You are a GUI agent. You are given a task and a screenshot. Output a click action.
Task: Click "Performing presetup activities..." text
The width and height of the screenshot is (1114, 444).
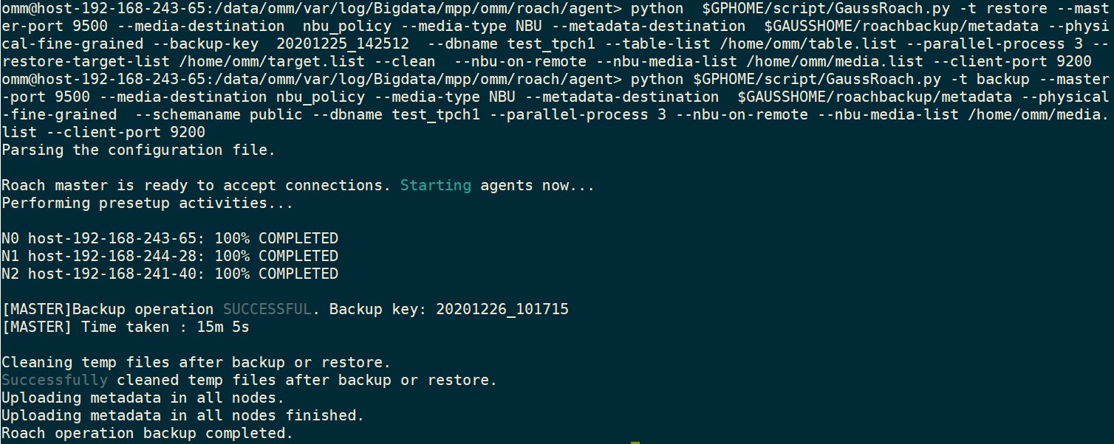pos(147,203)
